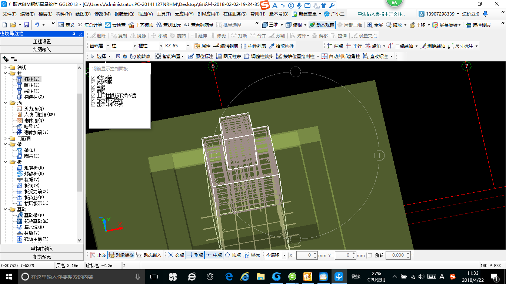This screenshot has height=284, width=506.
Task: Open Edge browser in taskbar
Action: click(229, 277)
